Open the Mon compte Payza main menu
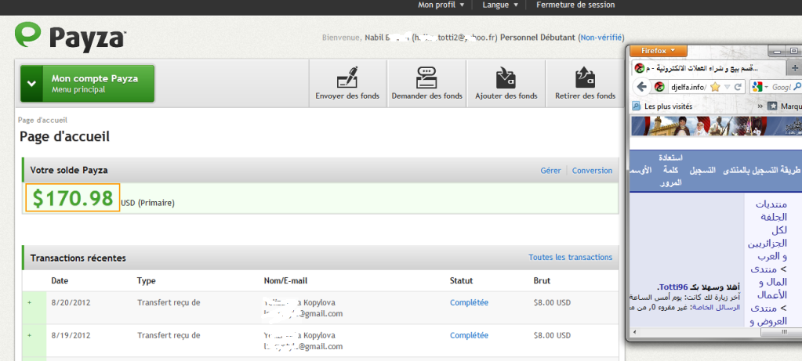 (x=88, y=84)
